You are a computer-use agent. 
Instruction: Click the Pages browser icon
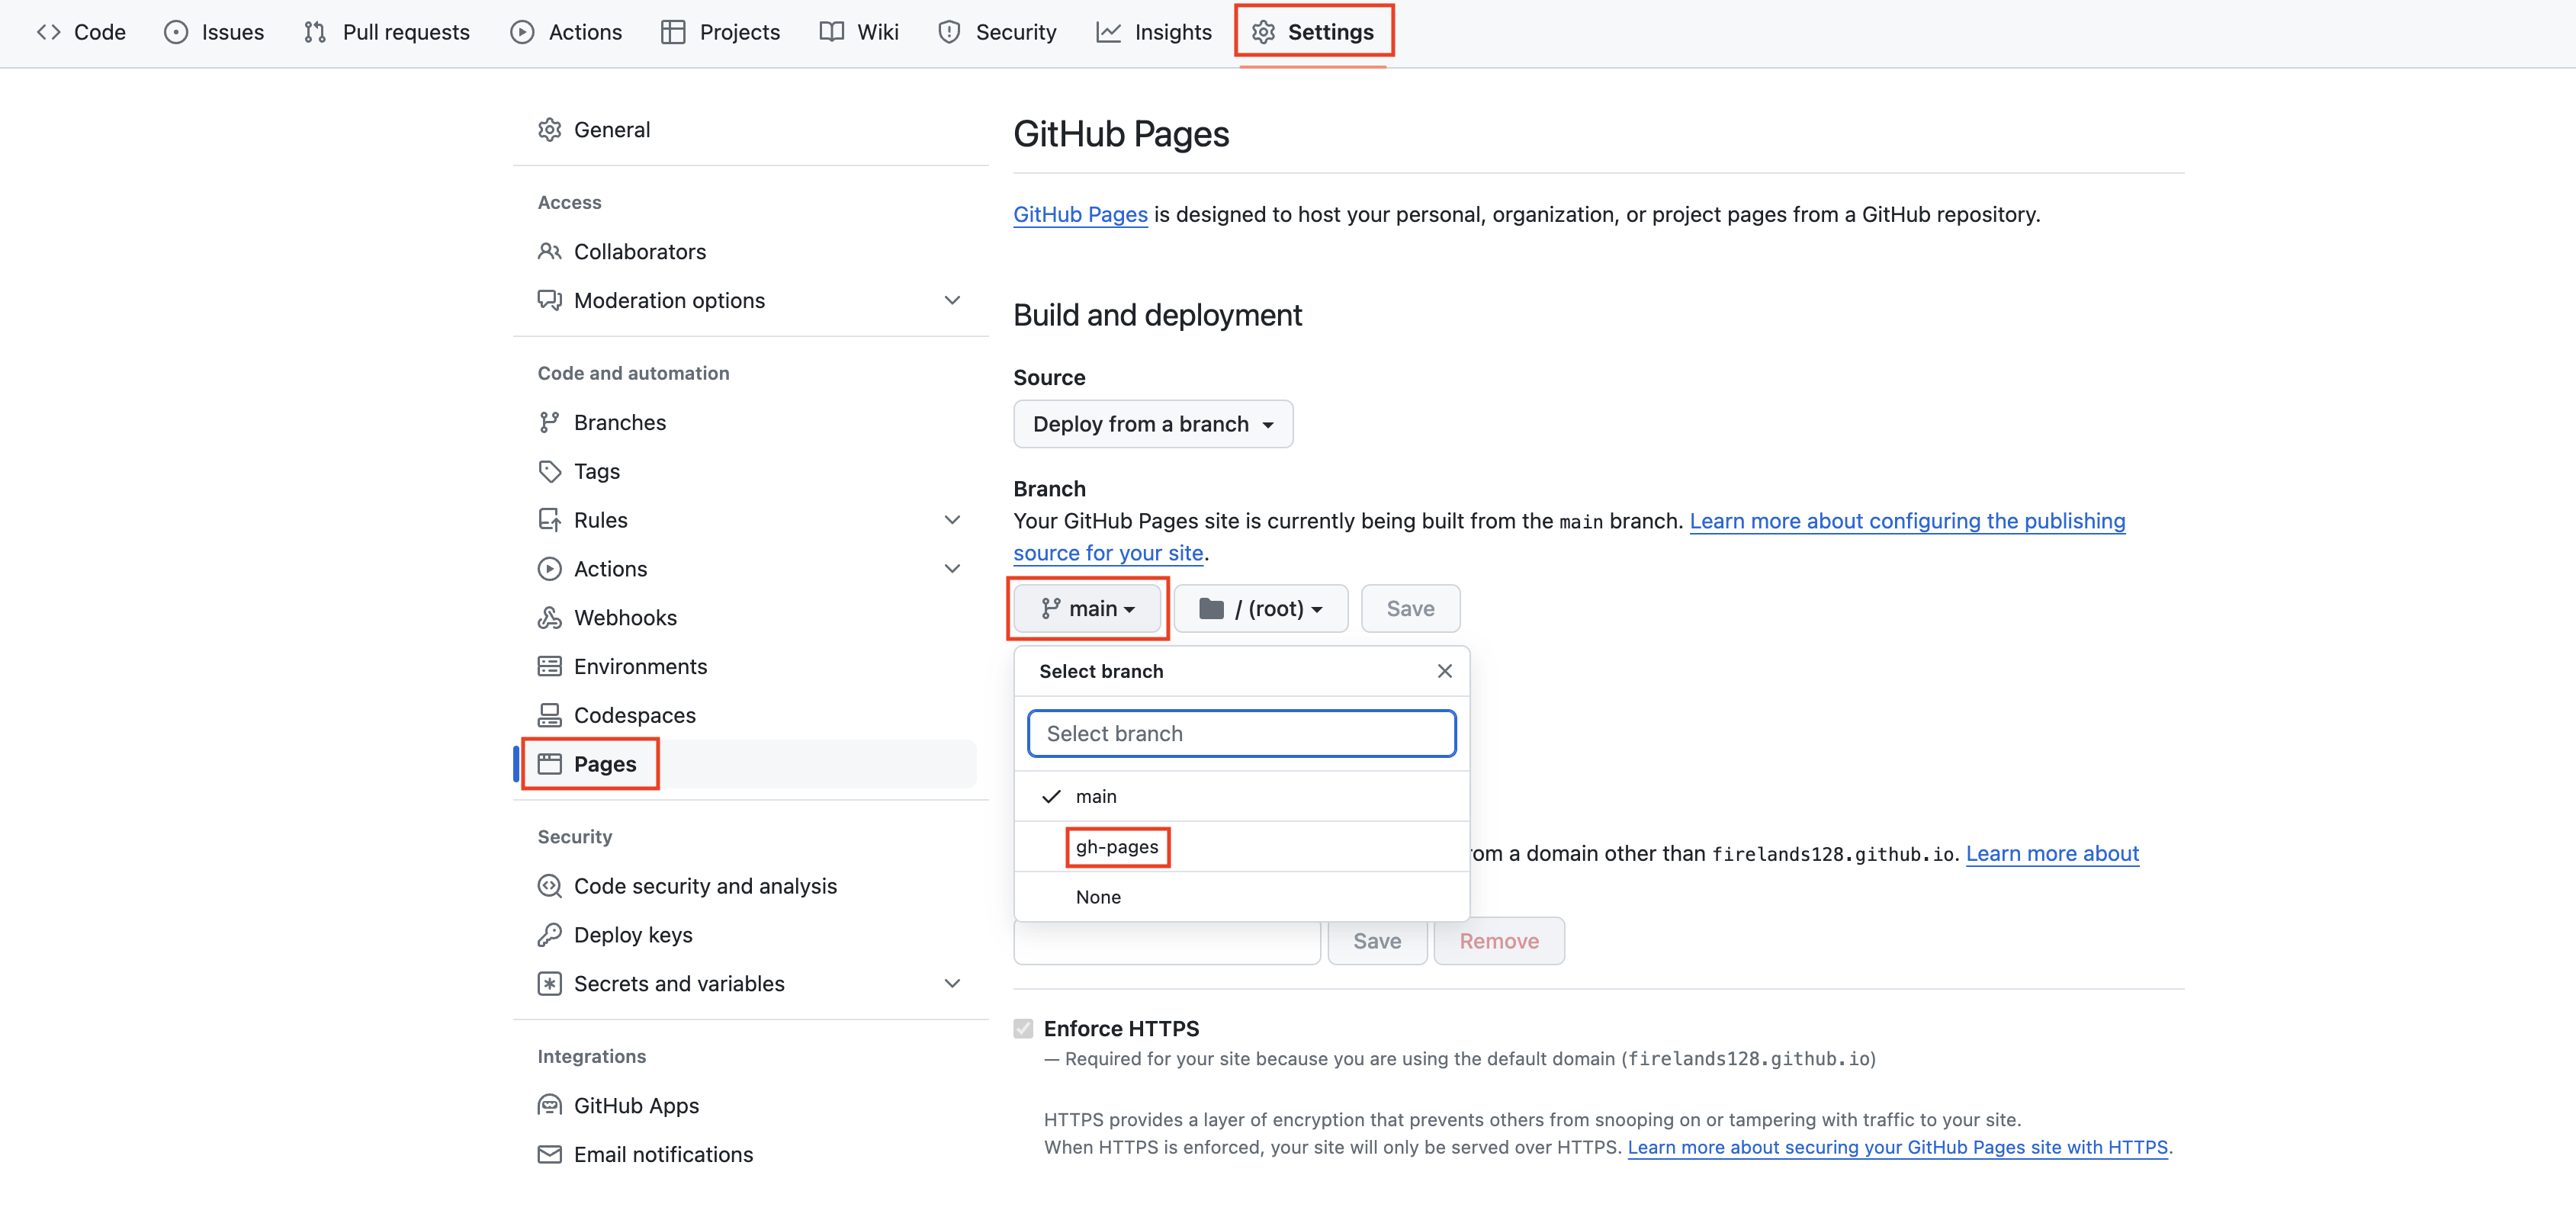[x=549, y=765]
